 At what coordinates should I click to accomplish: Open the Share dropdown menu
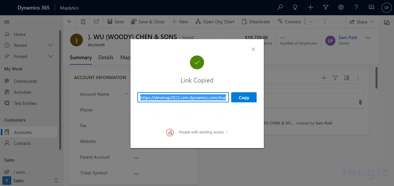(x=362, y=22)
